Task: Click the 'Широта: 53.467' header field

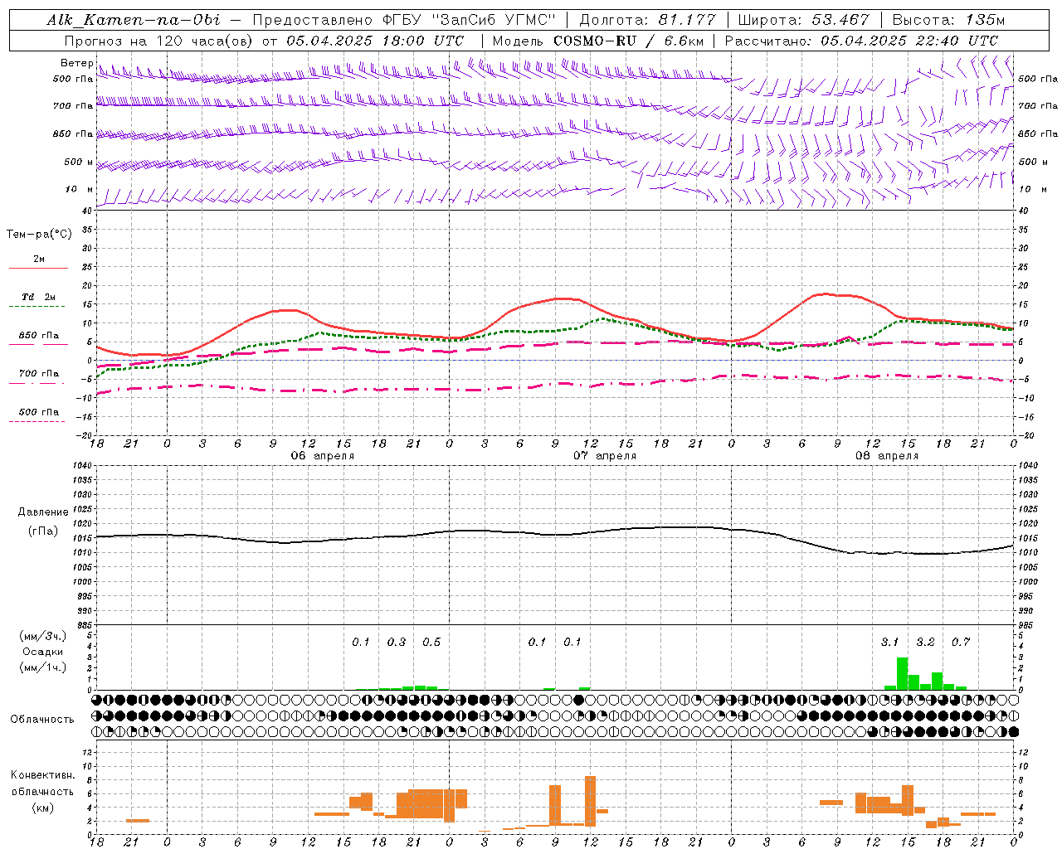Action: tap(803, 20)
